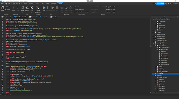Collapse the DoorOpen event fold at line 113
The image size is (179, 99).
click(x=5, y=66)
